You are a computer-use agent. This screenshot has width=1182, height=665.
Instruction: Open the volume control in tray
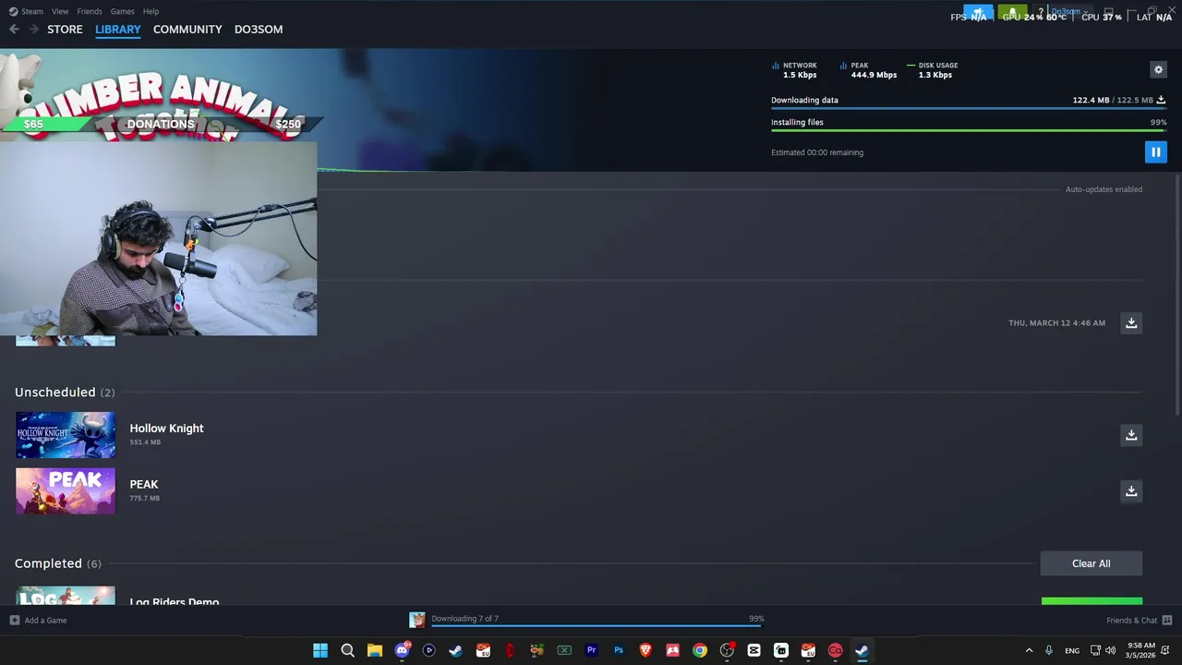pos(1110,650)
